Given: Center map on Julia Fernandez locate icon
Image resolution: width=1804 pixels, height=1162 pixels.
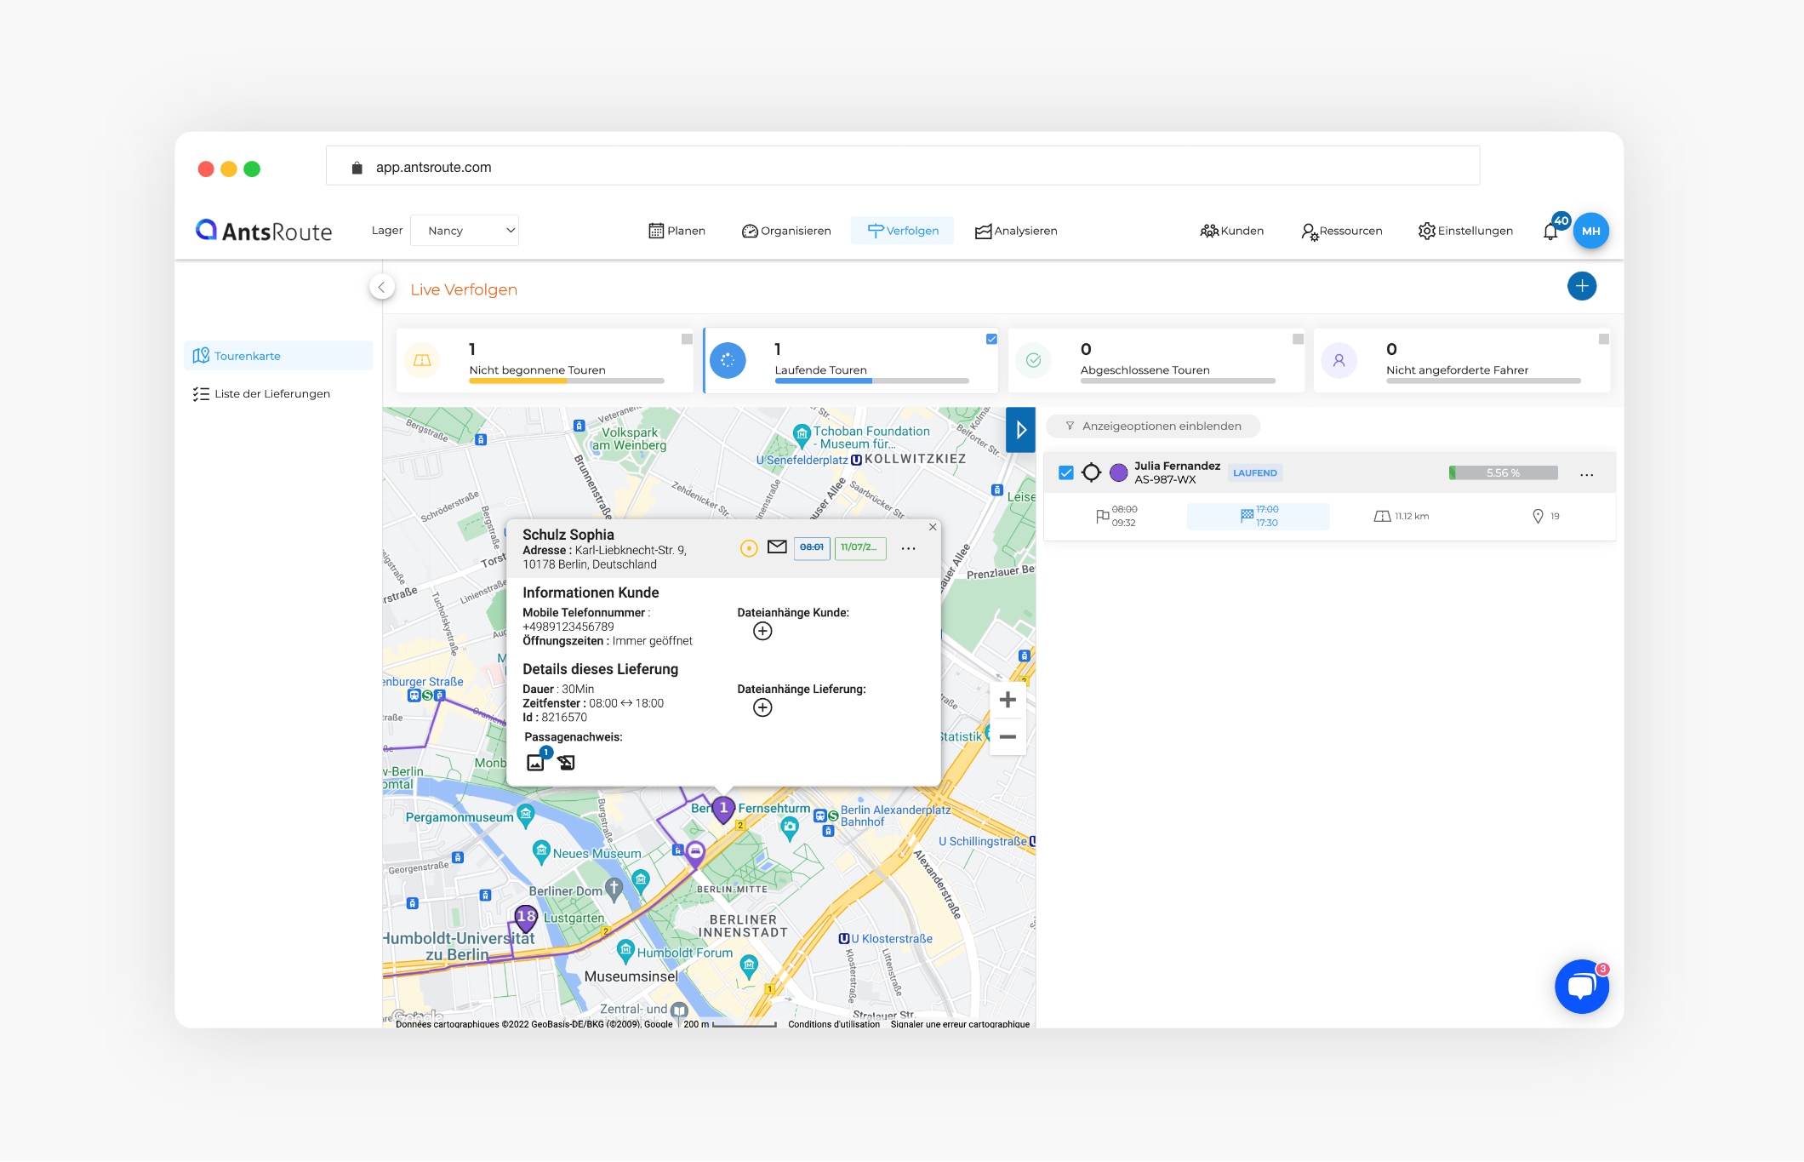Looking at the screenshot, I should (1091, 472).
